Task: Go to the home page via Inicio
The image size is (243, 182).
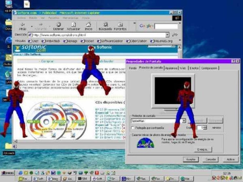Action: click(x=88, y=26)
